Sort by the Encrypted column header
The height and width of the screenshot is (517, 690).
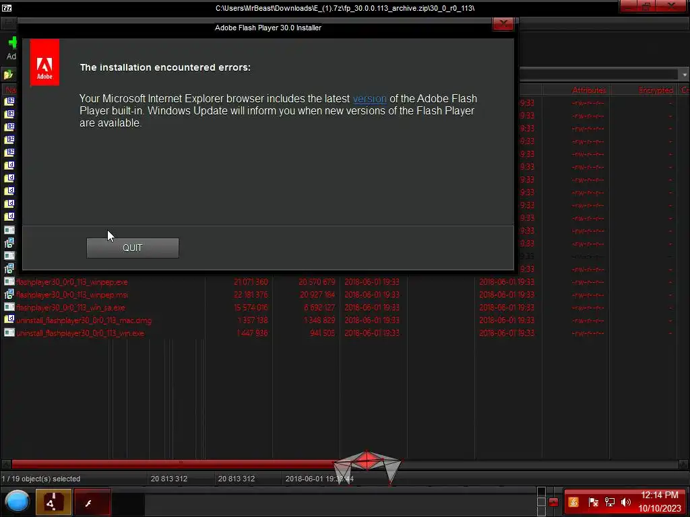(x=656, y=90)
